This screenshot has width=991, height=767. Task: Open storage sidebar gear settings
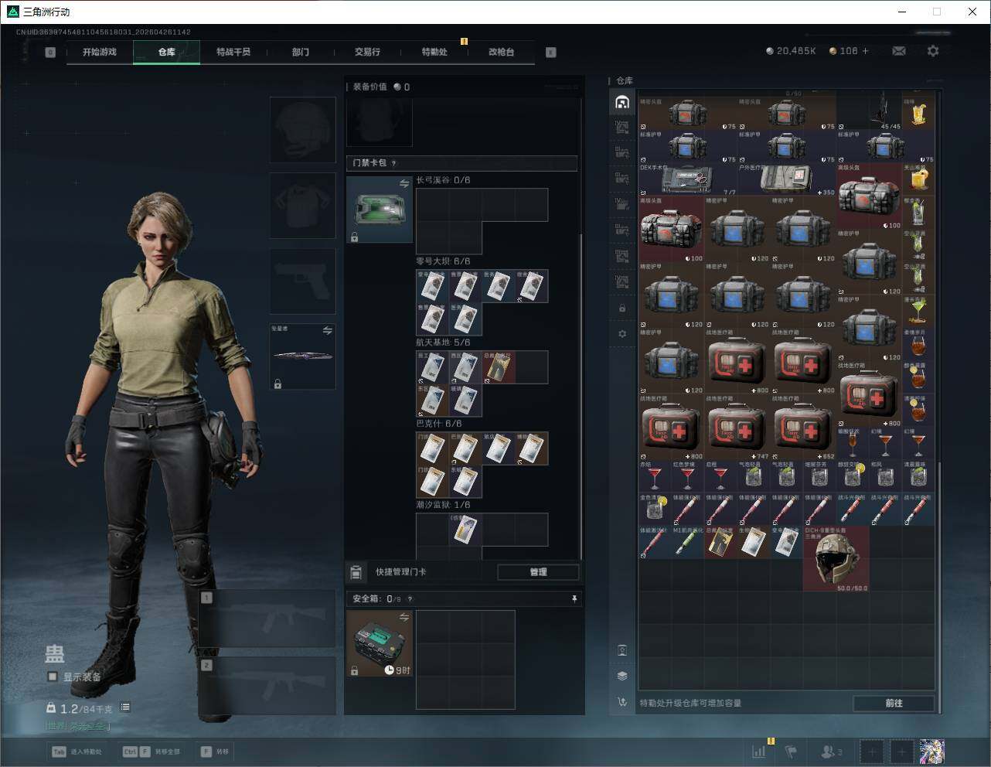622,334
